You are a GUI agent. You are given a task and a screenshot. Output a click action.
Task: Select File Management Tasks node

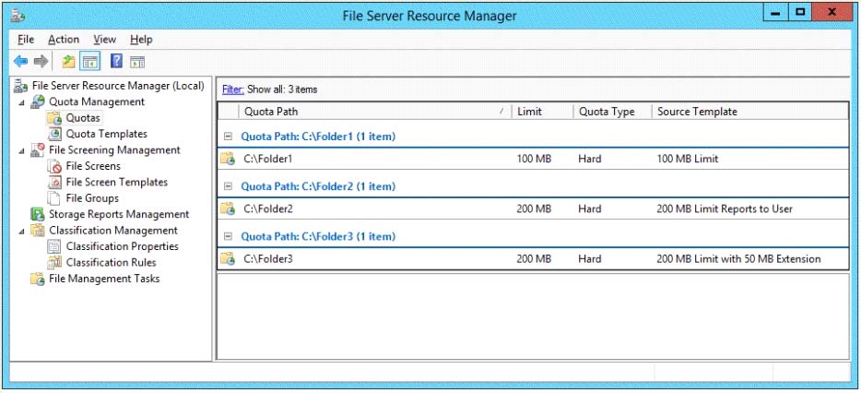click(104, 279)
